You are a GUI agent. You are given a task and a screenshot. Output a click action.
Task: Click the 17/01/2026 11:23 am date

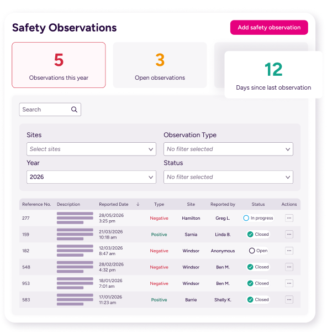point(110,299)
